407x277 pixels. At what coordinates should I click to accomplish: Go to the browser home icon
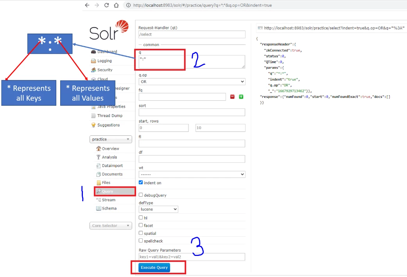[116, 5]
